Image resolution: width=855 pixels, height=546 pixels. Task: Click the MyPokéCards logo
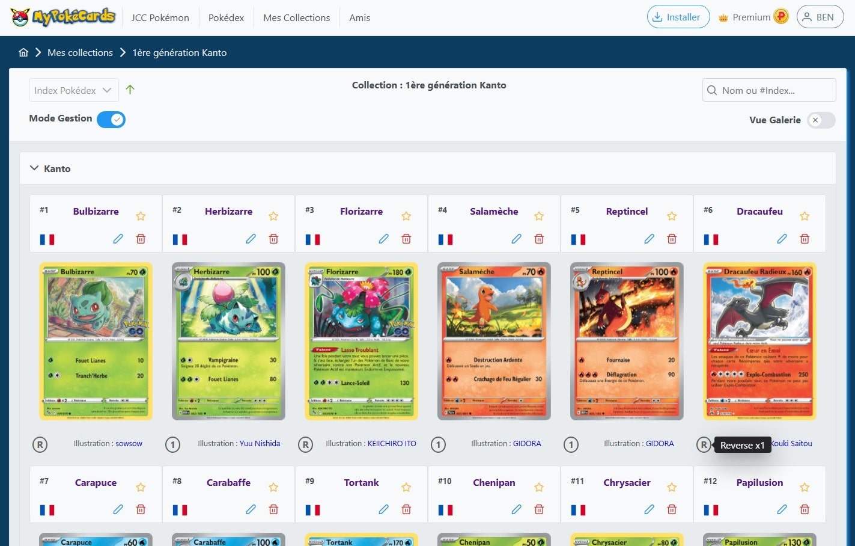point(62,17)
